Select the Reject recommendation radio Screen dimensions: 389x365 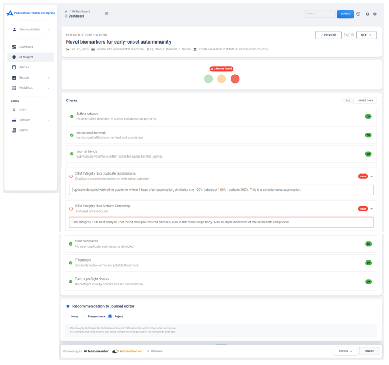click(x=110, y=316)
